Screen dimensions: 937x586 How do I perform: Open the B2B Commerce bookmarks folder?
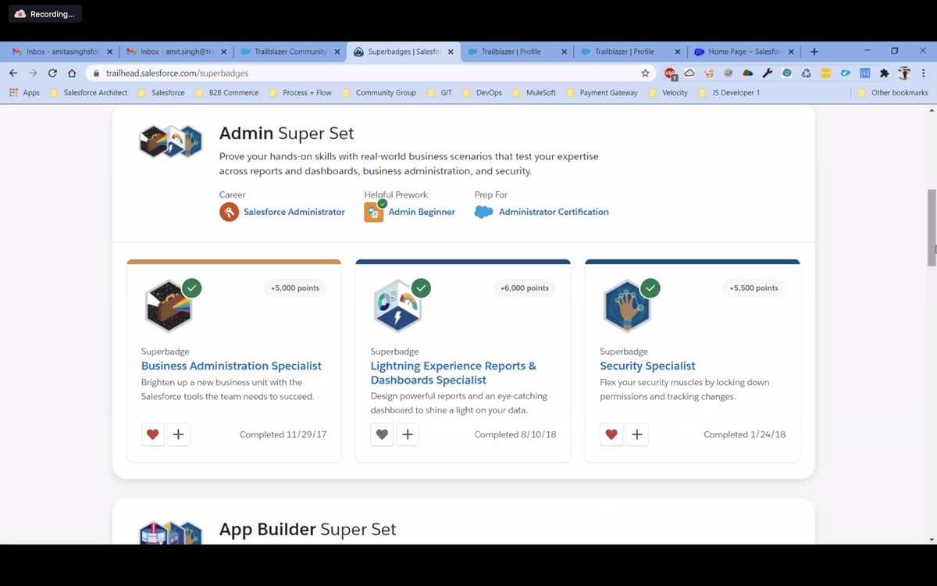tap(226, 92)
